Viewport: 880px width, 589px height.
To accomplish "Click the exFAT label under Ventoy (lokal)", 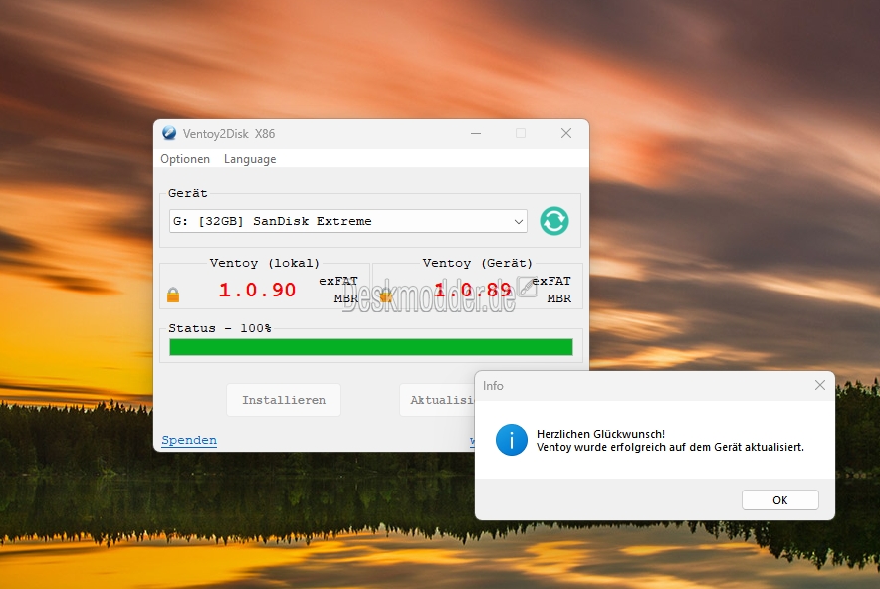I will 338,281.
